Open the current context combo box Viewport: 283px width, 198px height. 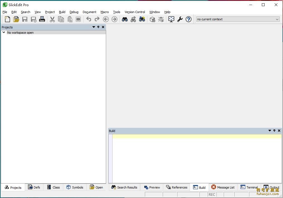[x=238, y=19]
